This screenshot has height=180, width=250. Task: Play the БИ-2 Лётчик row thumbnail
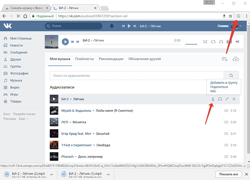click(54, 99)
